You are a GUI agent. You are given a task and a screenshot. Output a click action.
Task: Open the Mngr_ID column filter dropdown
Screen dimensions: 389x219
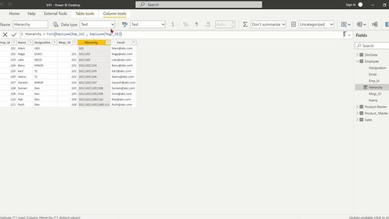point(74,43)
